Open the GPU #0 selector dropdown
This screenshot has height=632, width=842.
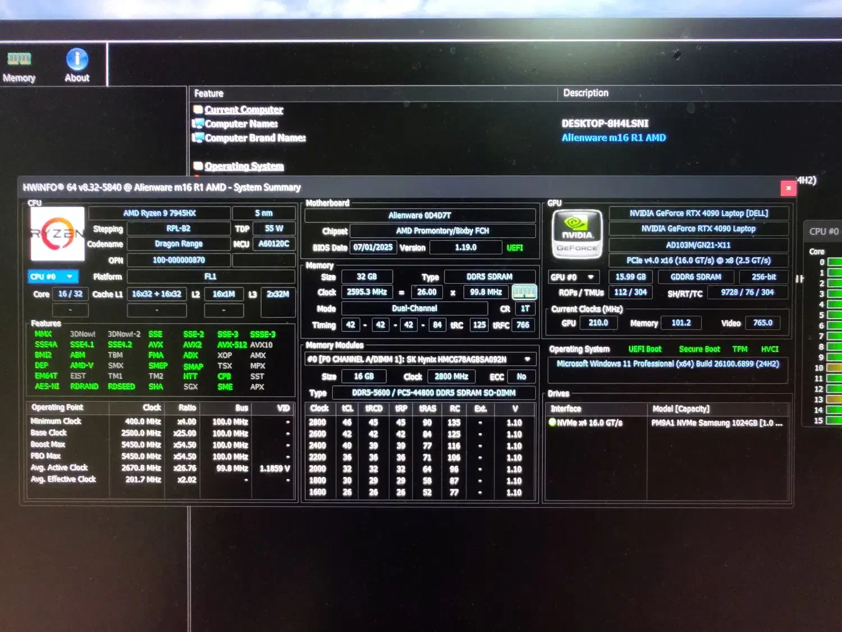tap(573, 277)
